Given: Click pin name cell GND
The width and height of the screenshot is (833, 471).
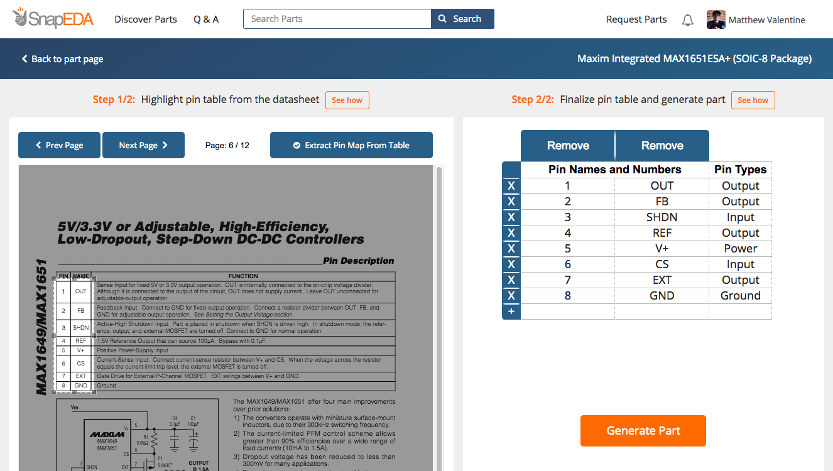Looking at the screenshot, I should point(662,296).
